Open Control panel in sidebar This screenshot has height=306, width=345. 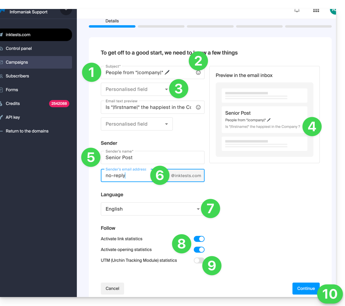[19, 49]
